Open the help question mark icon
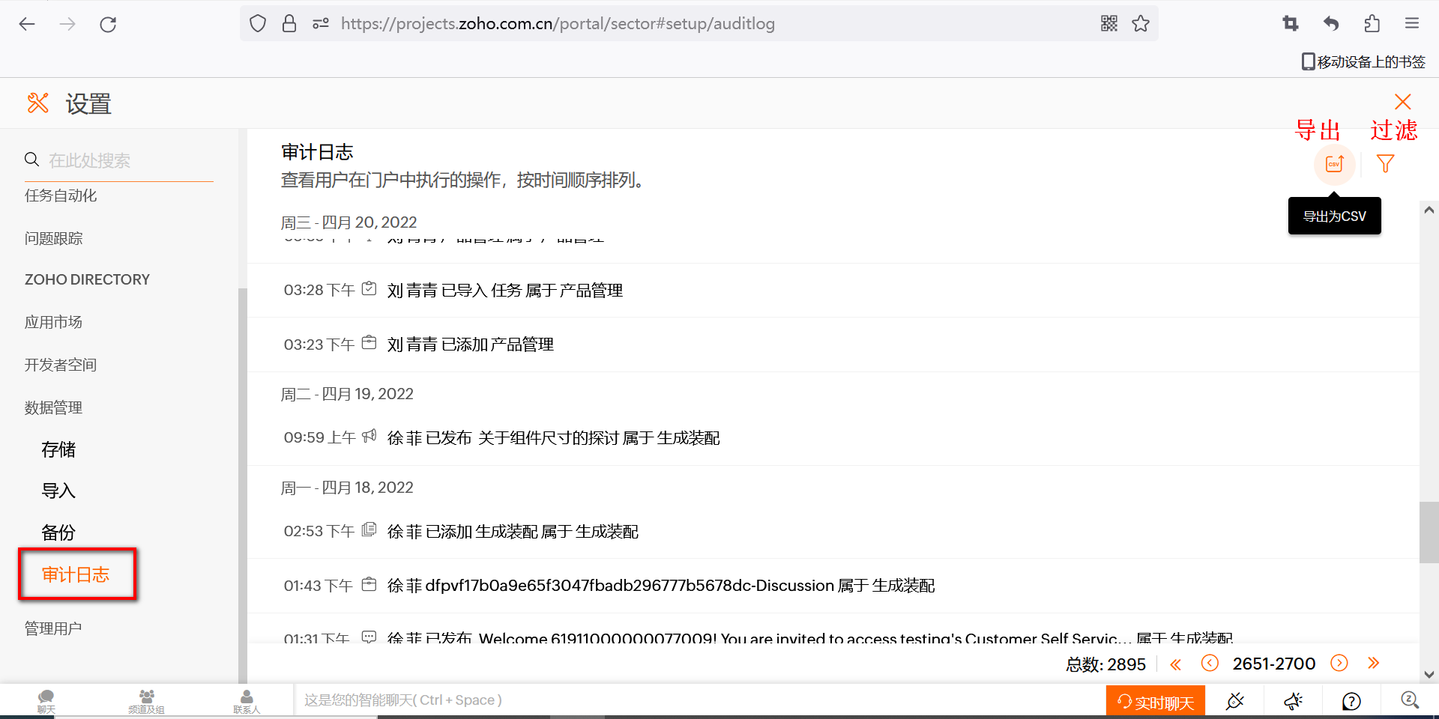This screenshot has height=719, width=1439. tap(1351, 702)
